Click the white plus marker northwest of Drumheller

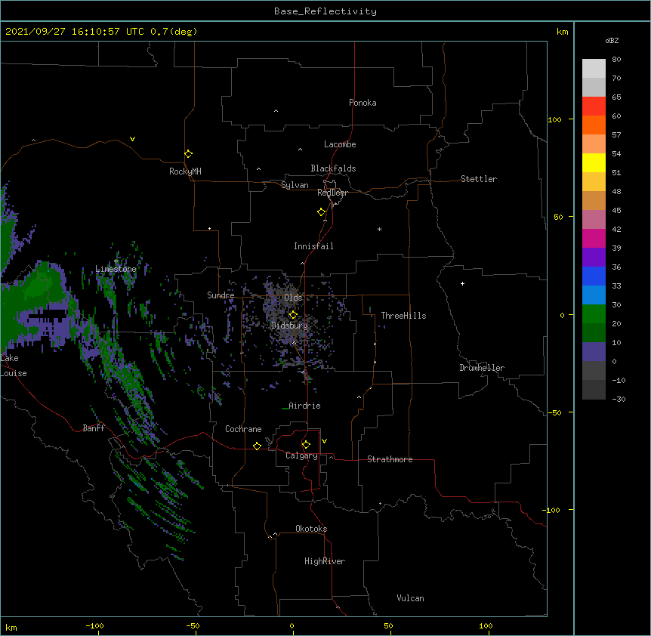[462, 283]
